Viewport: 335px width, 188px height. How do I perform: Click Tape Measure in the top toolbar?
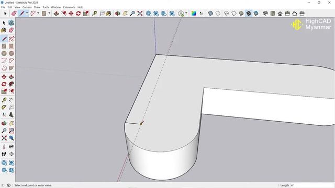tap(94, 14)
